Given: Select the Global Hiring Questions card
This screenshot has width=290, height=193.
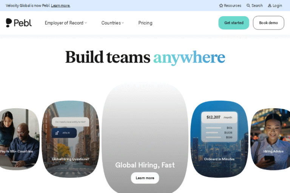Looking at the screenshot, I should tap(71, 139).
